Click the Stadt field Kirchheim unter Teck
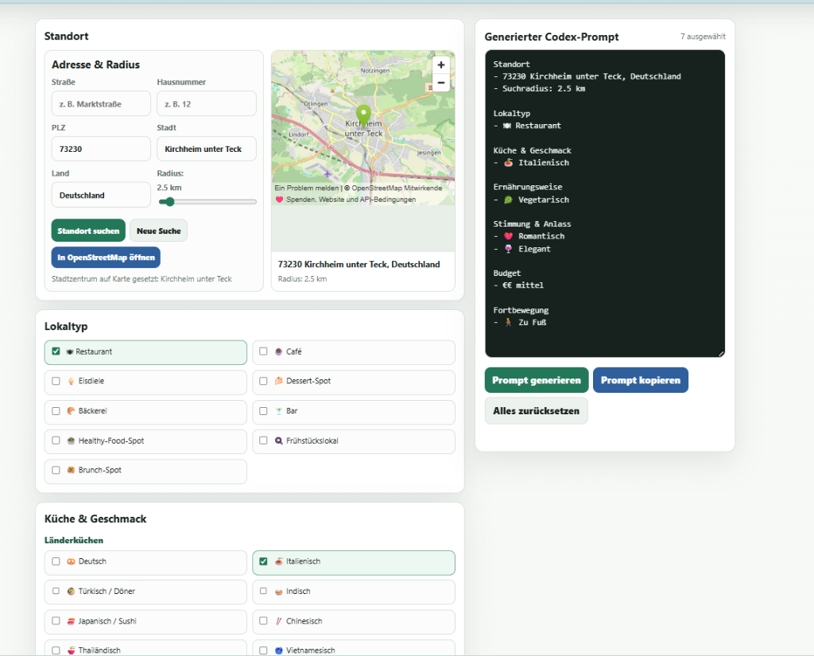This screenshot has height=656, width=814. 207,149
